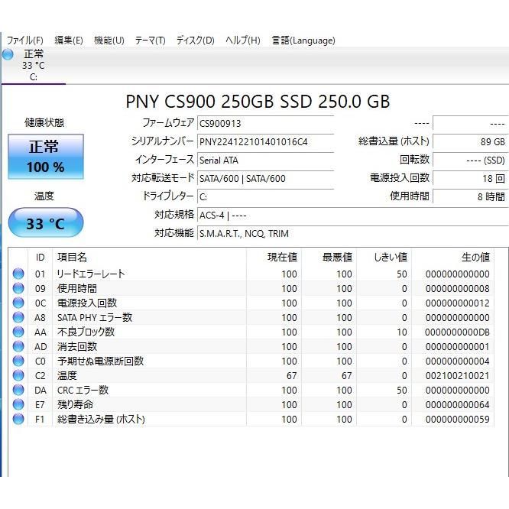Click the firmware field CS900913

click(x=265, y=123)
